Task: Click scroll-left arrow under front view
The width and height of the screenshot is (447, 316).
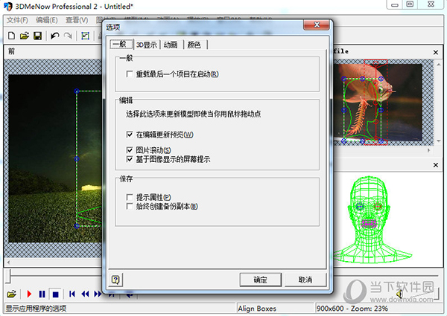Action: (8, 262)
